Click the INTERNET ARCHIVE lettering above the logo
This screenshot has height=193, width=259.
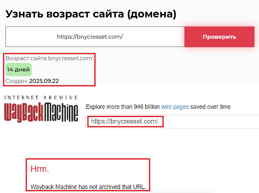pyautogui.click(x=41, y=97)
